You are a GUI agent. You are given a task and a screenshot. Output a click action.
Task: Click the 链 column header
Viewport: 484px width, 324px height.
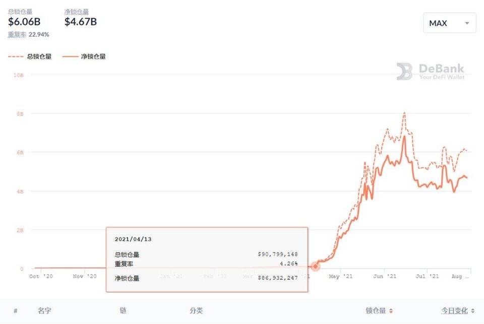(123, 311)
